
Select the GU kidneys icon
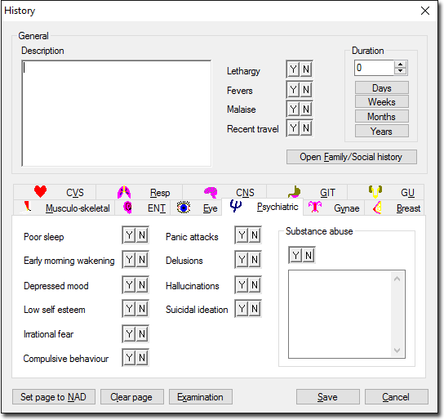click(x=375, y=192)
